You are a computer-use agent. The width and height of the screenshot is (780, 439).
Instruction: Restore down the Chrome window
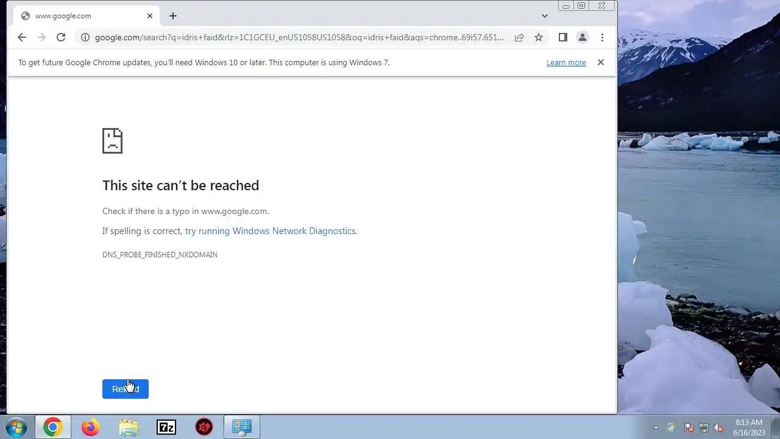pyautogui.click(x=581, y=5)
